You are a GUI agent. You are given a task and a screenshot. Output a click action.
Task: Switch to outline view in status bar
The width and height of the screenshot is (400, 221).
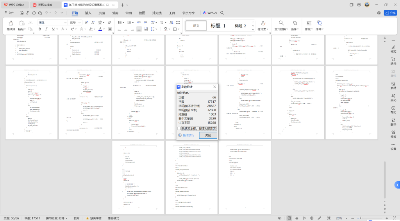296,218
